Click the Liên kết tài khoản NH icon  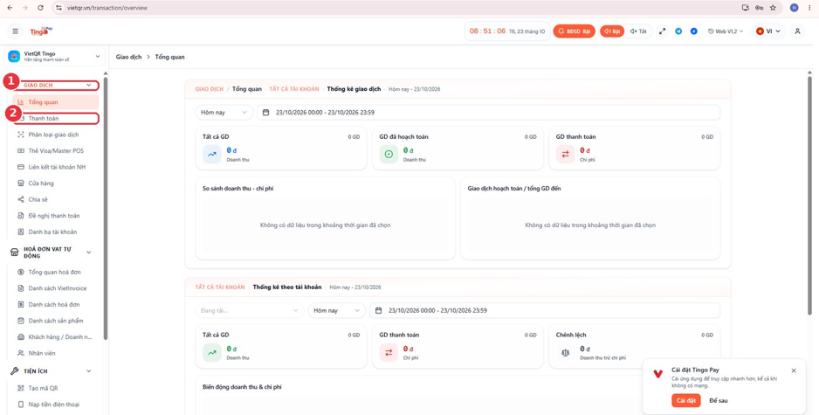[21, 167]
